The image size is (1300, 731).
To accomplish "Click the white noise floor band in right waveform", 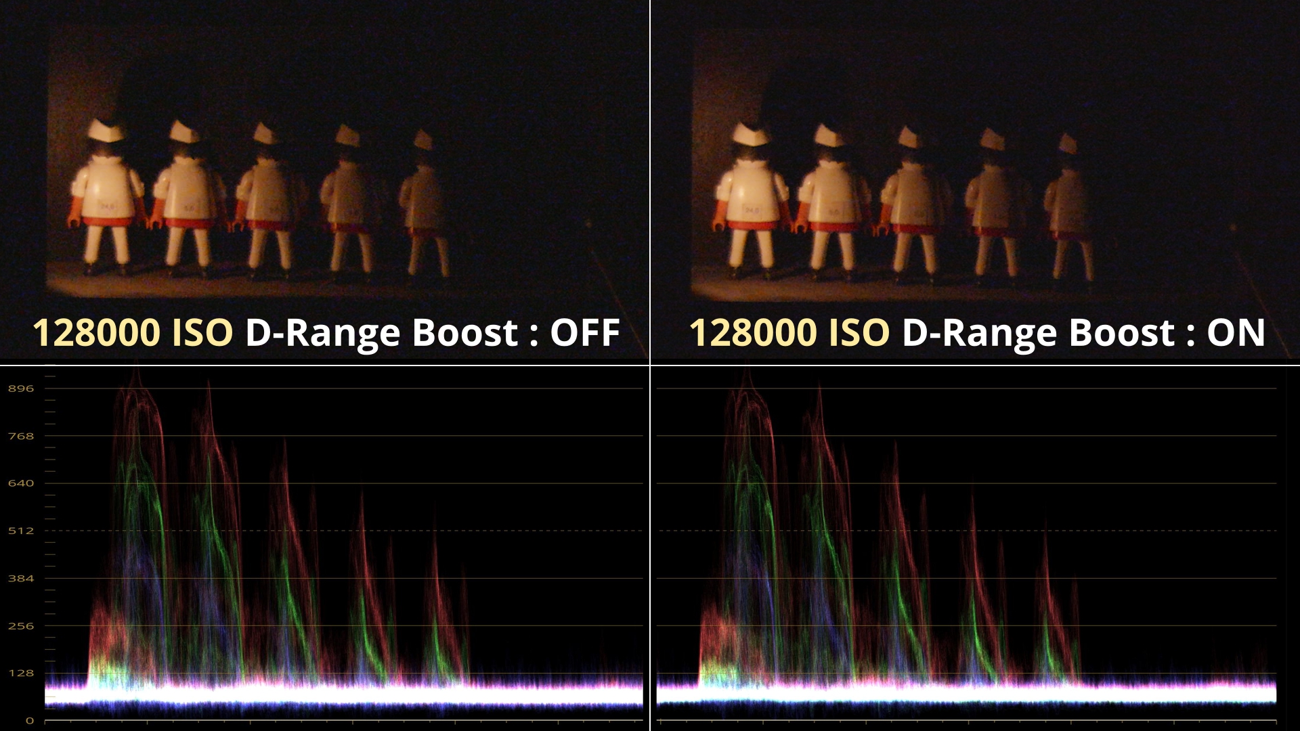I will (x=967, y=694).
